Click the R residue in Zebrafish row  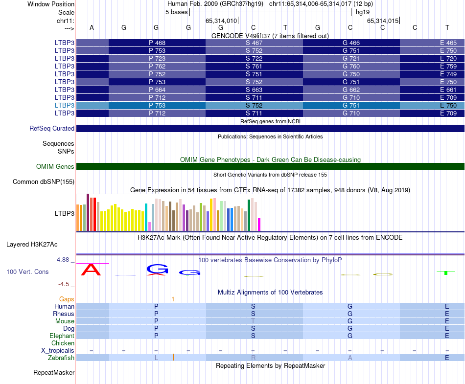(x=253, y=358)
